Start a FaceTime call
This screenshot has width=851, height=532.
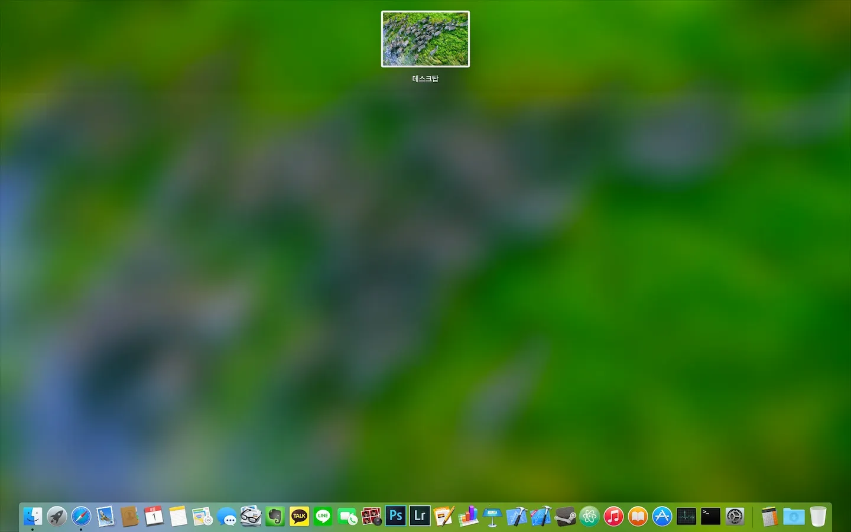347,516
